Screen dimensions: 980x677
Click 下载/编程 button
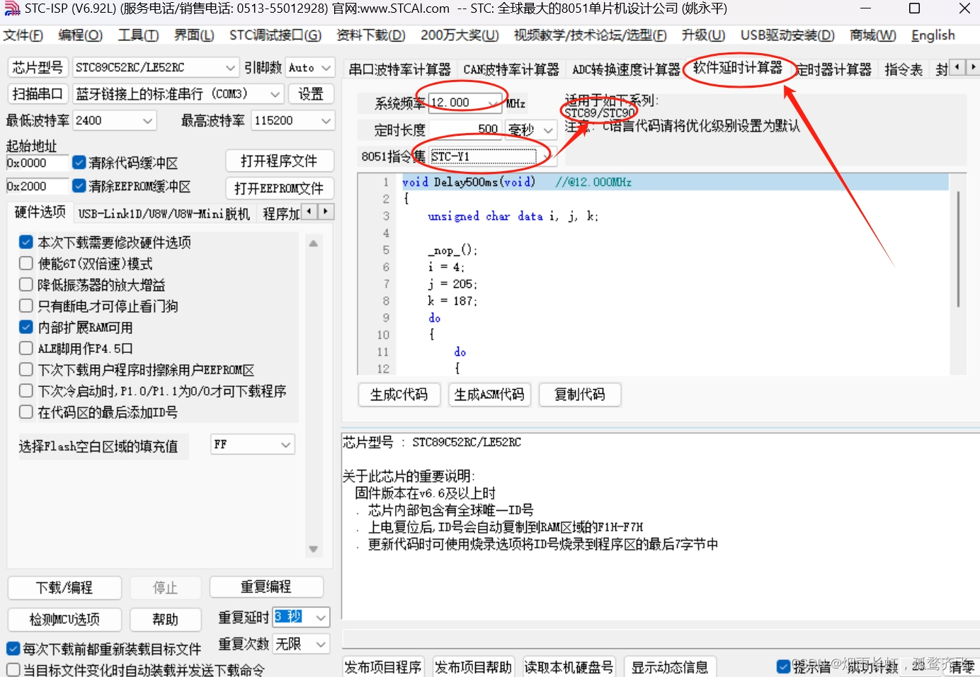pos(64,587)
